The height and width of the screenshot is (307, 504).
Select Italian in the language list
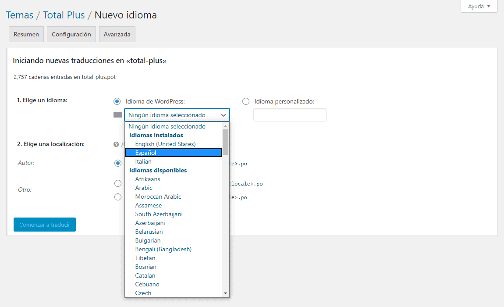pos(173,161)
